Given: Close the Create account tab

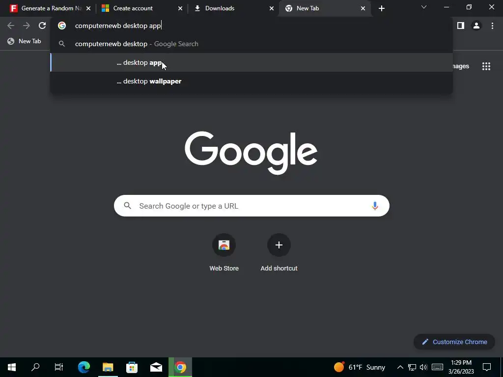Looking at the screenshot, I should [x=180, y=8].
